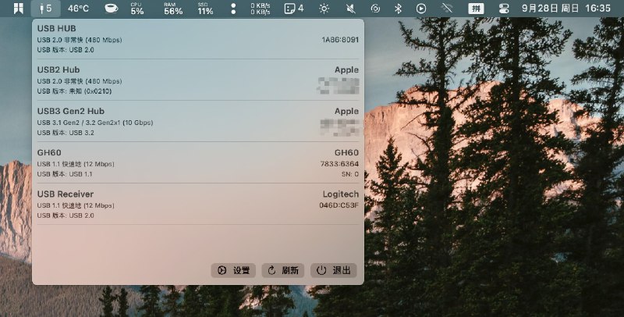
Task: Open the RAM 56% usage monitor
Action: 173,9
